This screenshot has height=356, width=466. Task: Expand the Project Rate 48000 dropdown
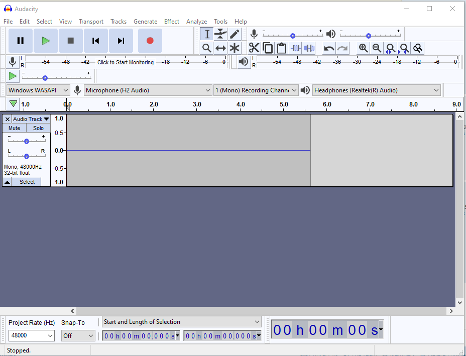point(31,335)
